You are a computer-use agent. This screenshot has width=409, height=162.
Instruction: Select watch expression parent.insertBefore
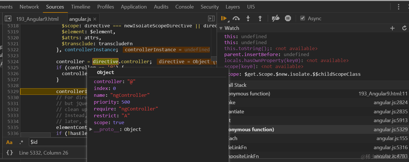point(266,54)
